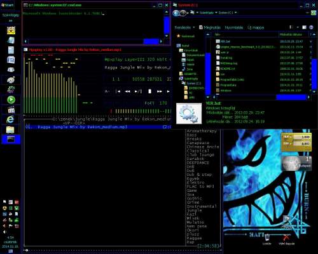This screenshot has height=254, width=318.
Task: Change view using the Explorer view icon
Action: tap(292, 27)
